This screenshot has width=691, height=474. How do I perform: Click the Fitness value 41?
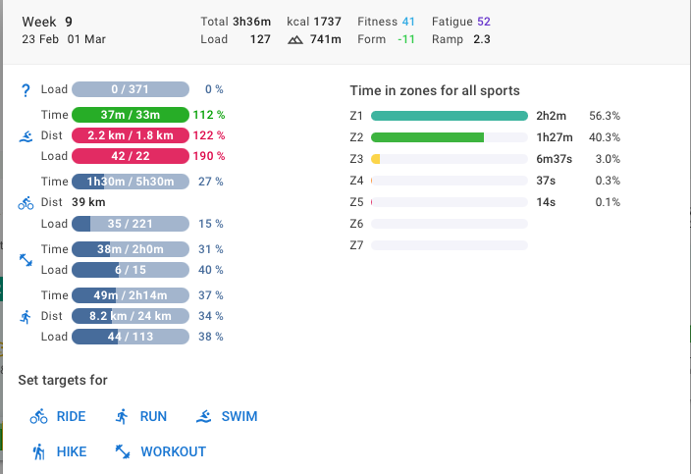tap(408, 21)
